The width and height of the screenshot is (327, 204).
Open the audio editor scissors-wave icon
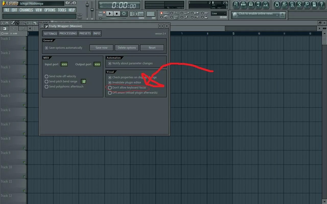[x=299, y=5]
